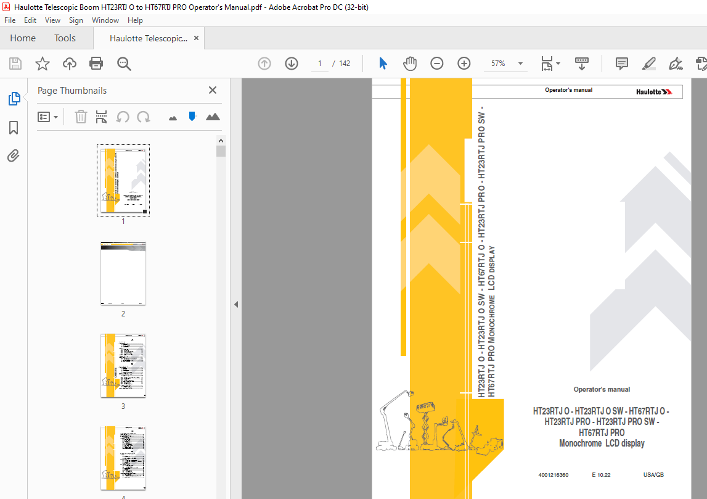Screen dimensions: 707x499
Task: Click the '142' total pages text
Action: coord(345,64)
